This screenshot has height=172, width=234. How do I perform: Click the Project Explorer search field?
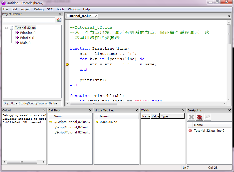click(29, 20)
